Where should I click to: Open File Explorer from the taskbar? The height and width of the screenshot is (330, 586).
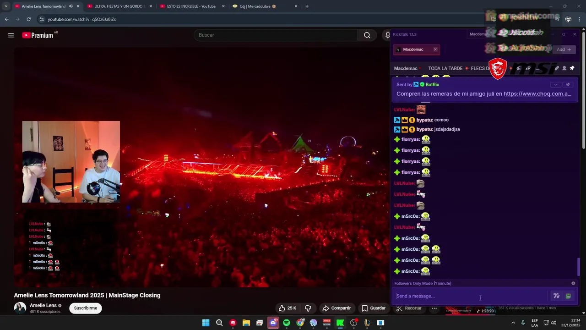[246, 323]
